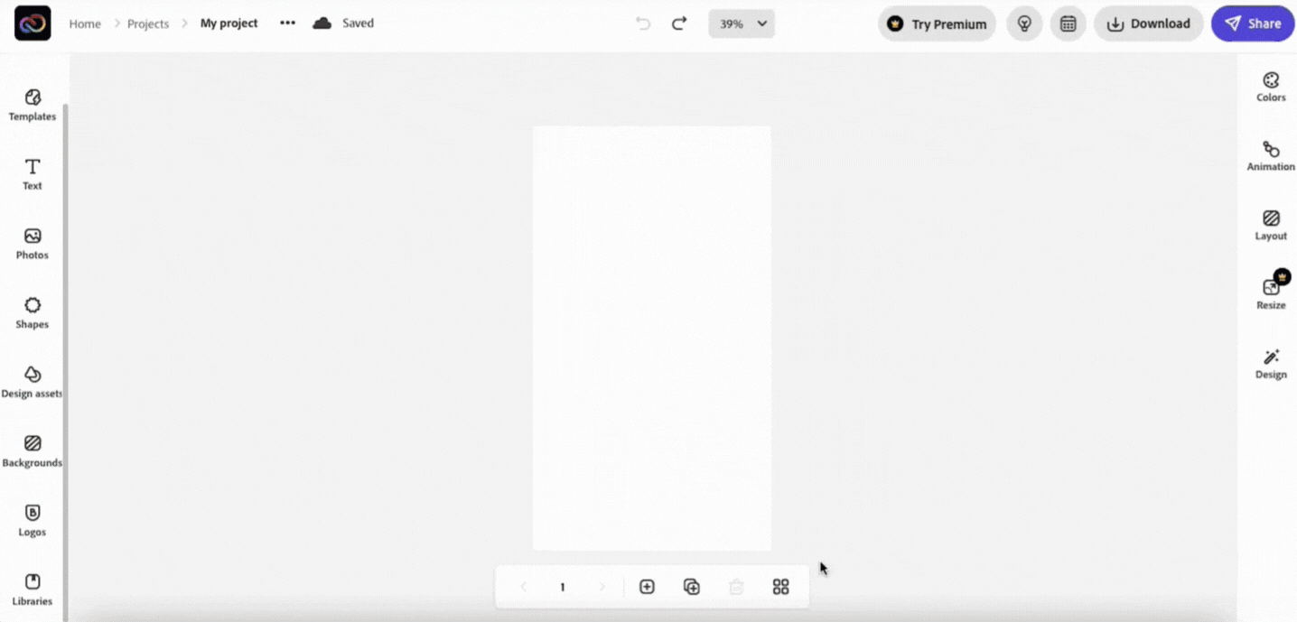Open the Colors panel
Viewport: 1297px width, 622px height.
(1271, 87)
